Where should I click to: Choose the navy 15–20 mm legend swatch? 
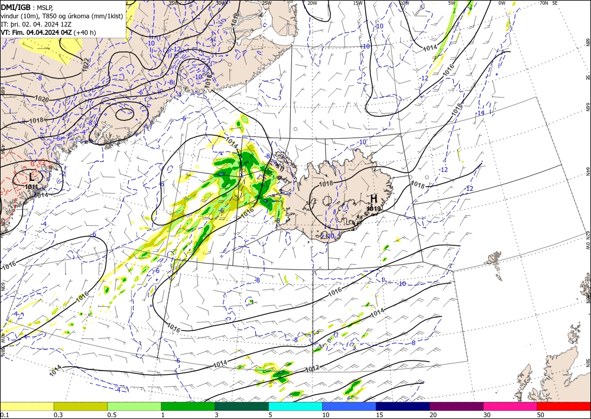(403, 406)
